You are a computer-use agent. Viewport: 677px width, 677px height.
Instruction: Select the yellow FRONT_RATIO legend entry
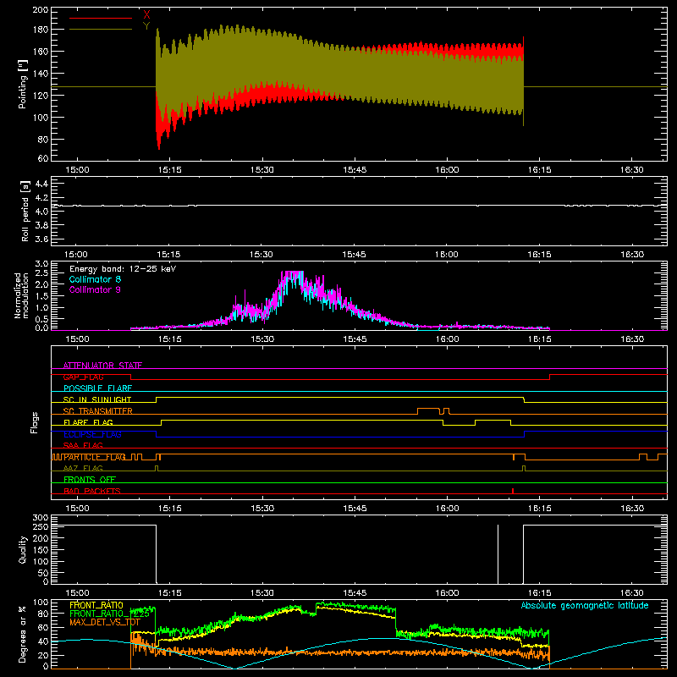point(96,605)
